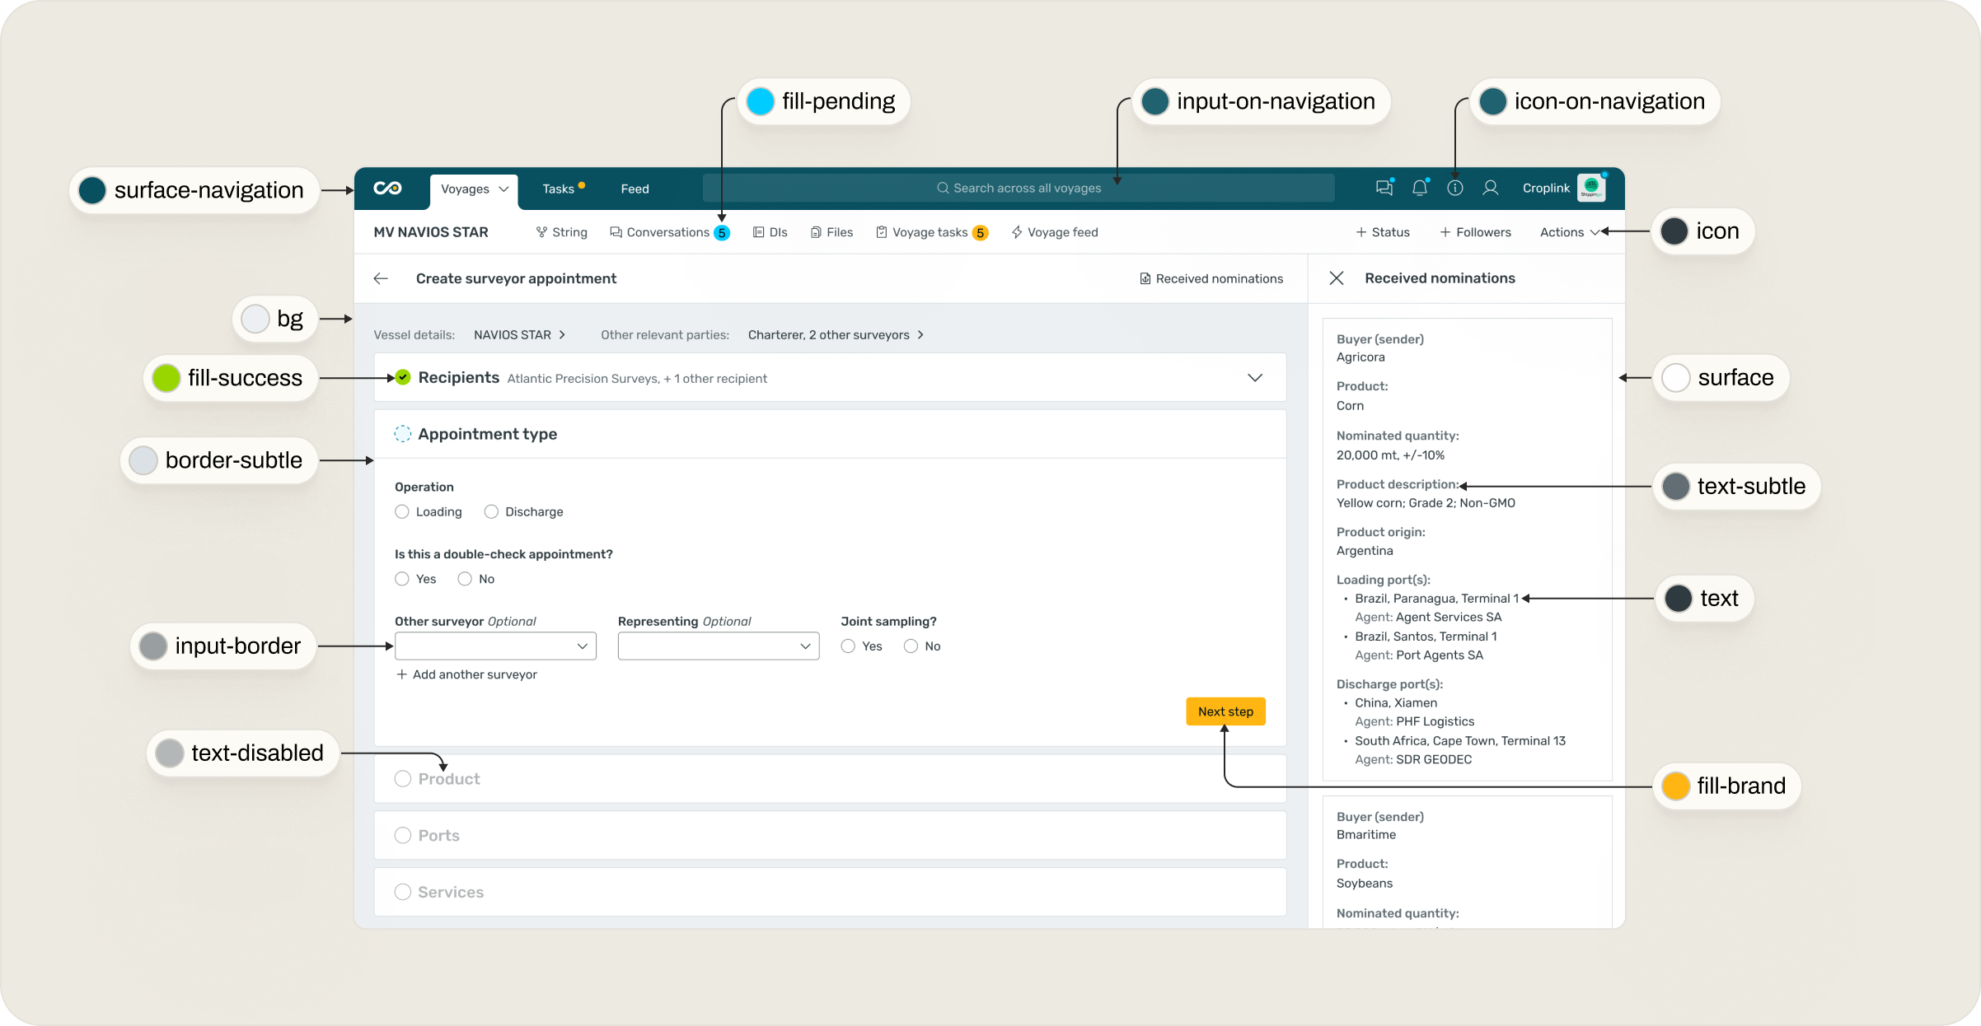This screenshot has height=1026, width=1981.
Task: Click the back arrow beside Create surveyor appointment
Action: click(x=381, y=278)
